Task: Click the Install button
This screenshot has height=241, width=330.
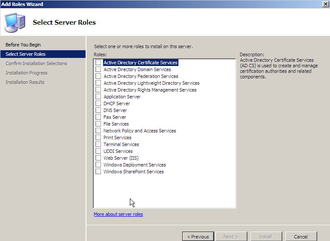Action: 266,237
